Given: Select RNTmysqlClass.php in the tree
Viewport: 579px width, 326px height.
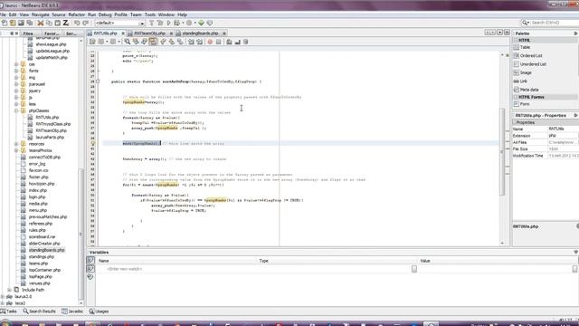Looking at the screenshot, I should 52,124.
